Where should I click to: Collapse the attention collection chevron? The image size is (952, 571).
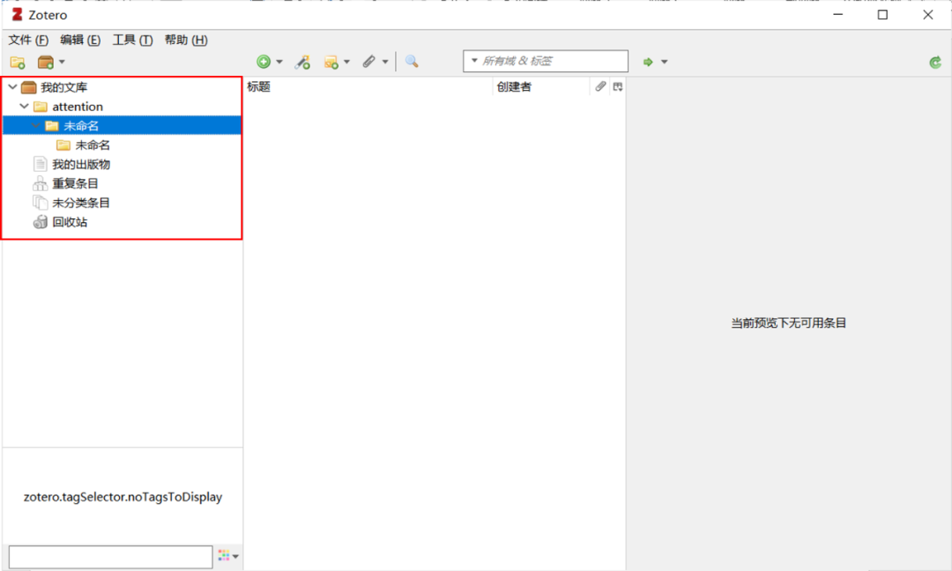(x=25, y=107)
